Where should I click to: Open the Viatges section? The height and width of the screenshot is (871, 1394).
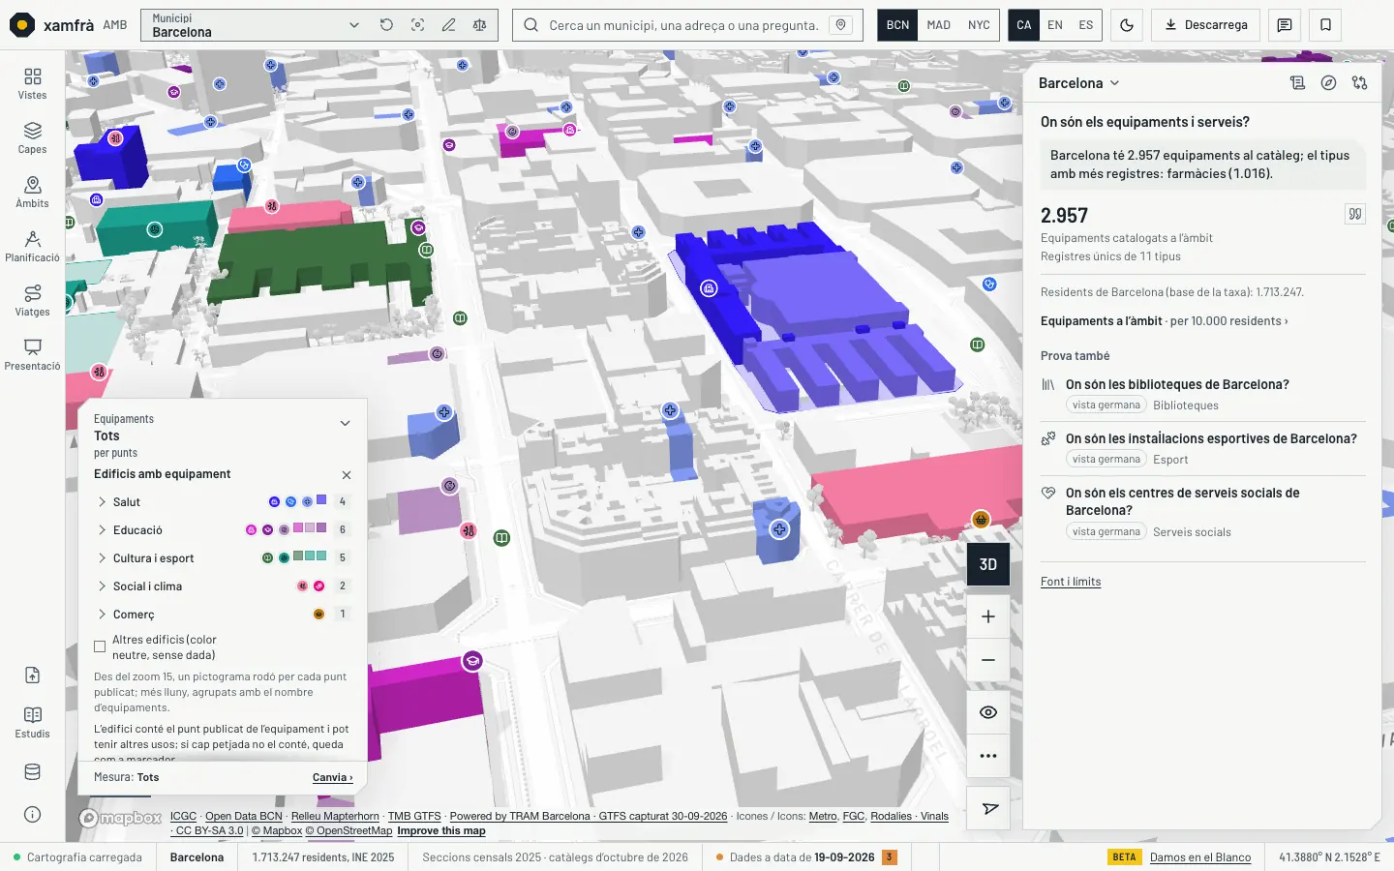click(x=32, y=300)
